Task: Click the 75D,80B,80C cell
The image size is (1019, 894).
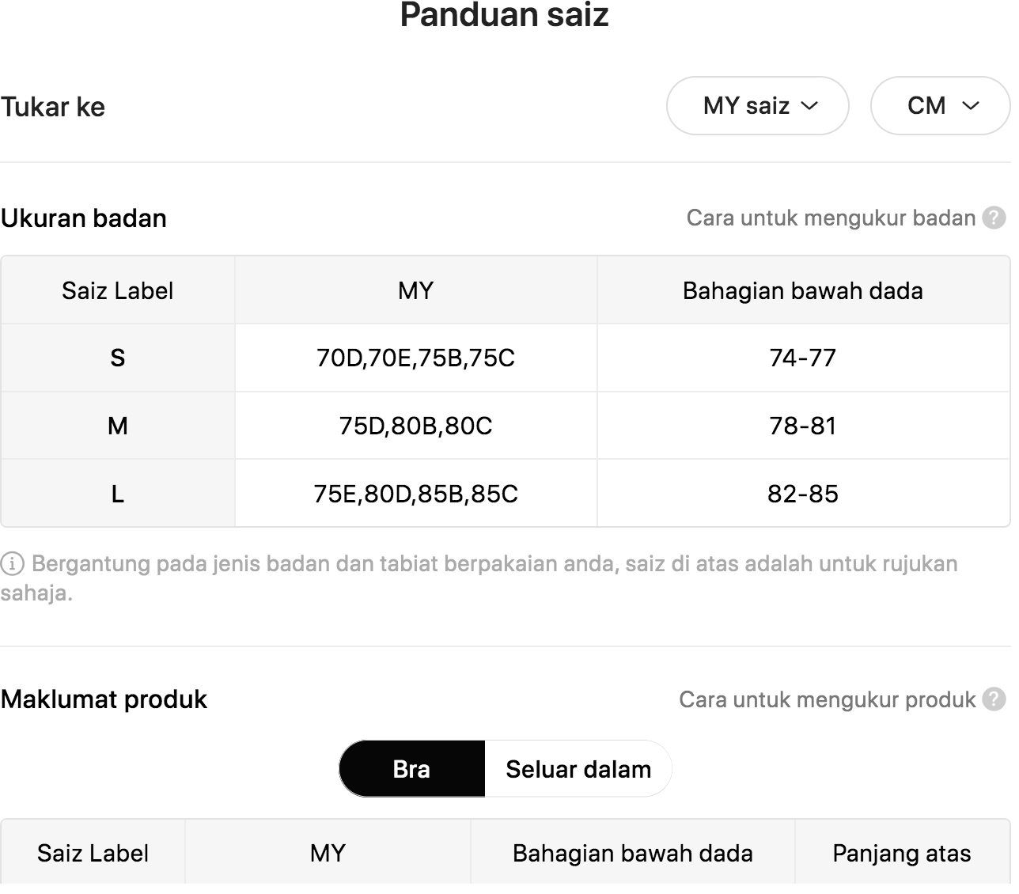Action: point(416,426)
